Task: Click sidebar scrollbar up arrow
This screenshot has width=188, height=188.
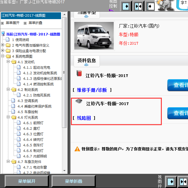Action: [64, 14]
